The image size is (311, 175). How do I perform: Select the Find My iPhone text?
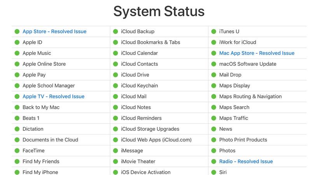(40, 172)
